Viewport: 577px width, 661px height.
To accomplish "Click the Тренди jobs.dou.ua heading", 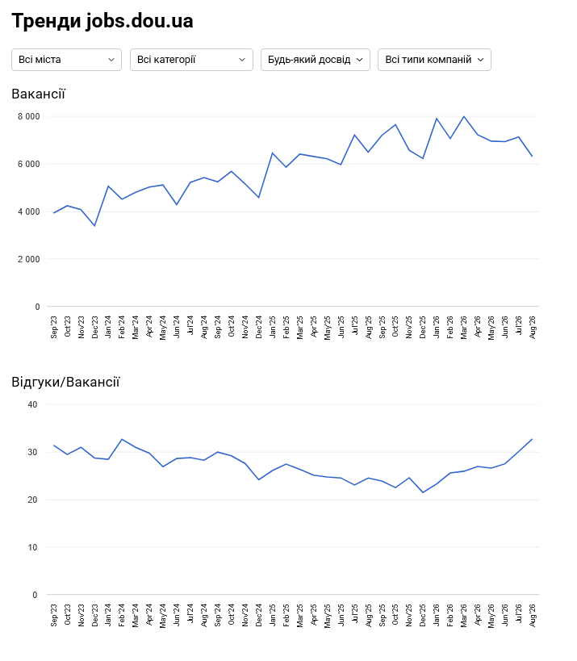I will tap(102, 21).
